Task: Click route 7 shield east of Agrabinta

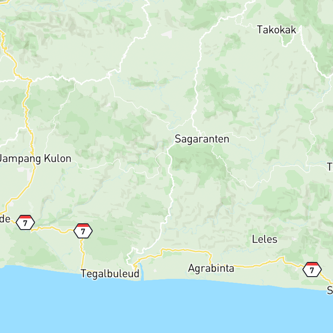Action: (x=312, y=270)
